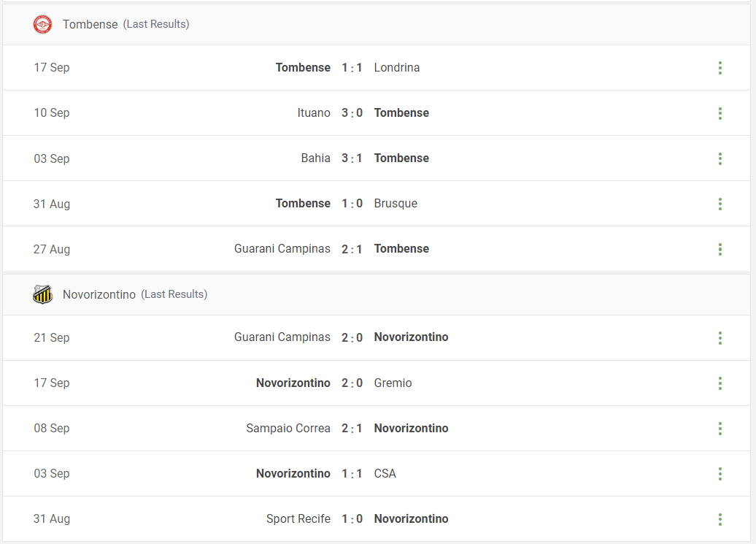Click the 3:1 score of Bahia match

click(352, 158)
